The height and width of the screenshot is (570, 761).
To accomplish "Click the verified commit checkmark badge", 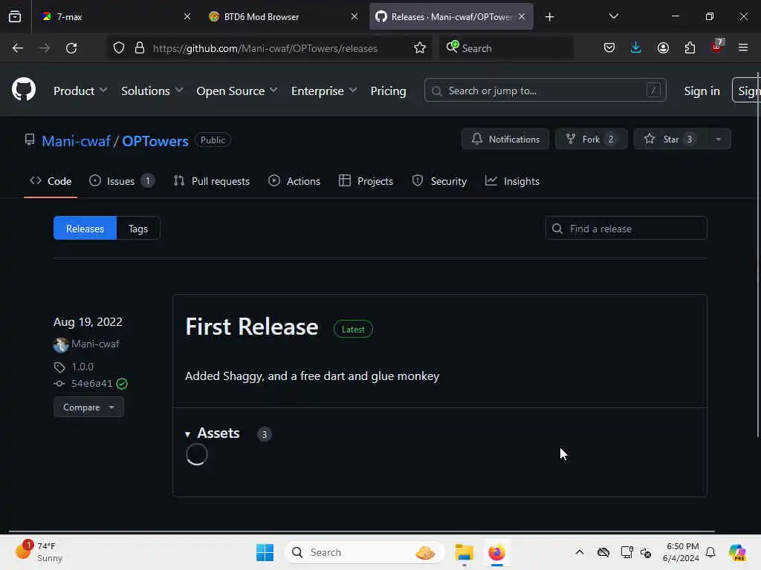I will 122,384.
